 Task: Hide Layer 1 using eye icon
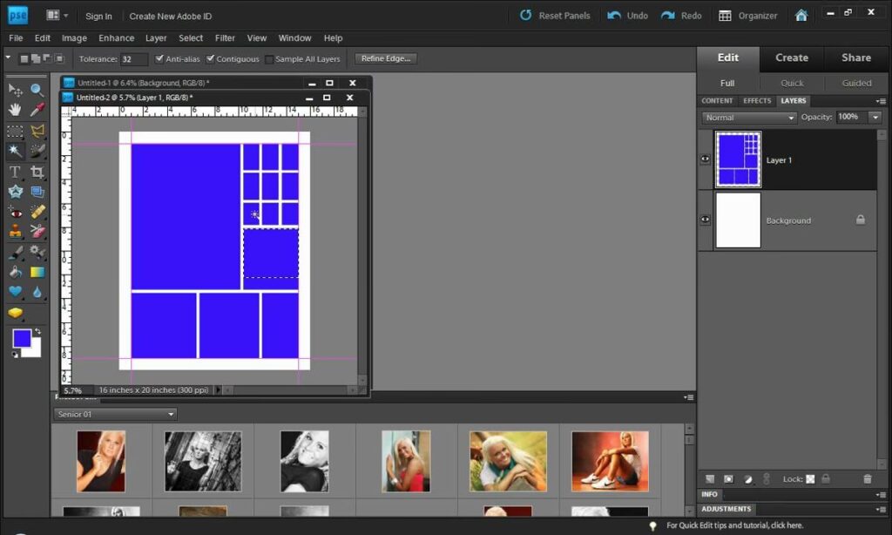click(x=705, y=159)
